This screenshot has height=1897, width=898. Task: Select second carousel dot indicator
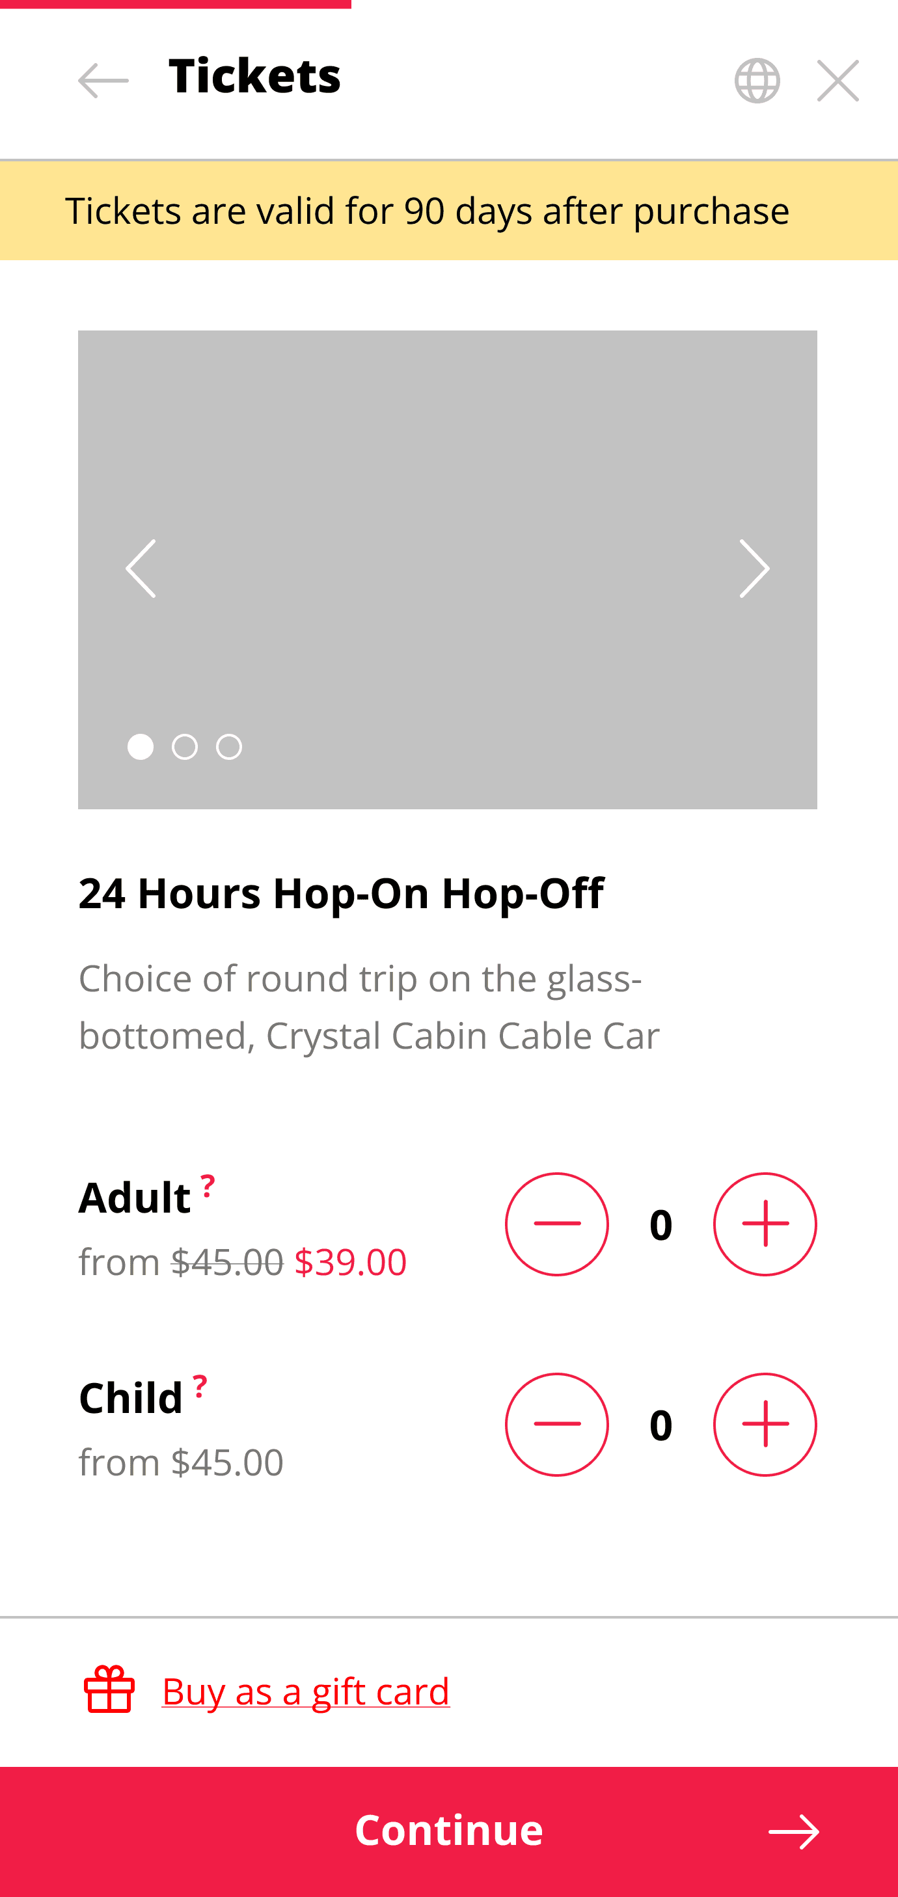185,747
